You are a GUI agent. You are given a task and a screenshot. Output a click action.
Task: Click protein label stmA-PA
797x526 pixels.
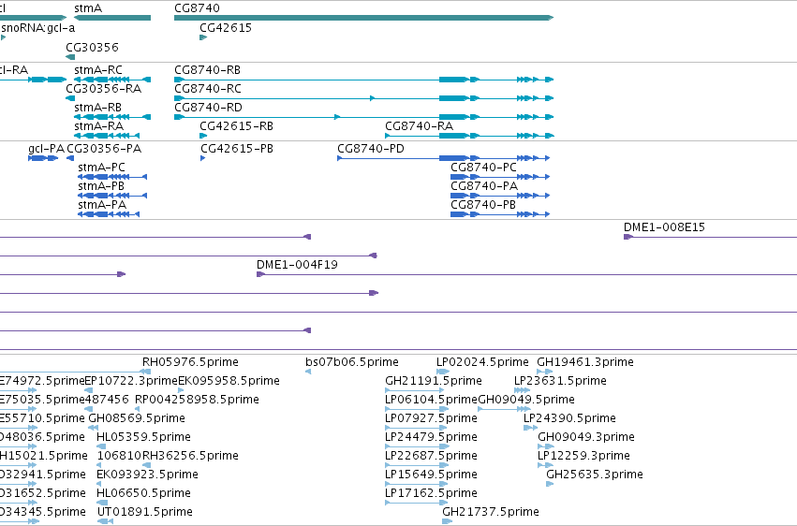(102, 205)
